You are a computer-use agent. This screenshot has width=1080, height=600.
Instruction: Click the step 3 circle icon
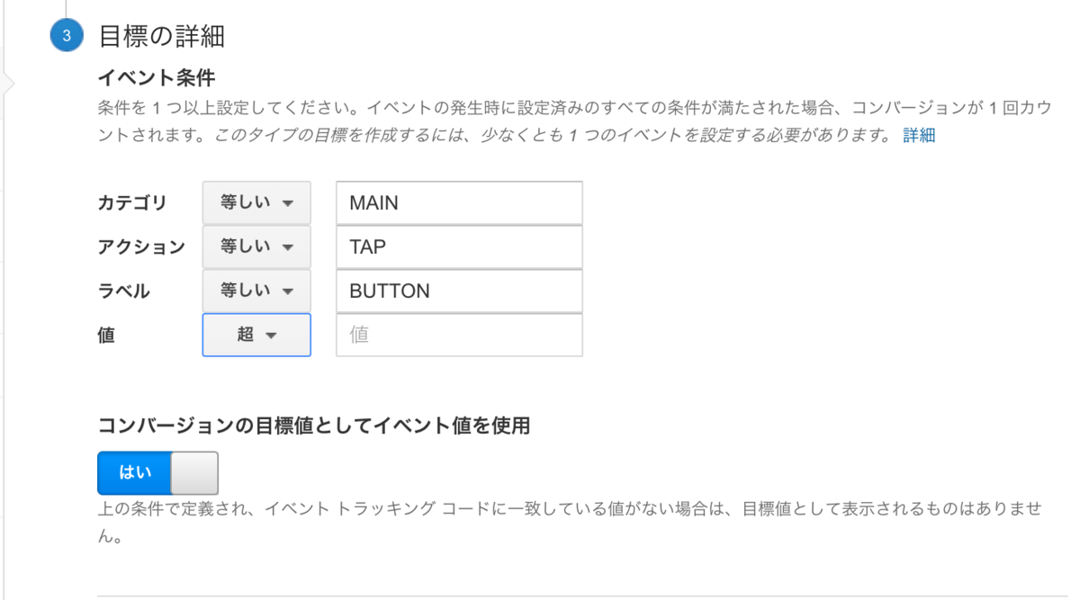[66, 38]
